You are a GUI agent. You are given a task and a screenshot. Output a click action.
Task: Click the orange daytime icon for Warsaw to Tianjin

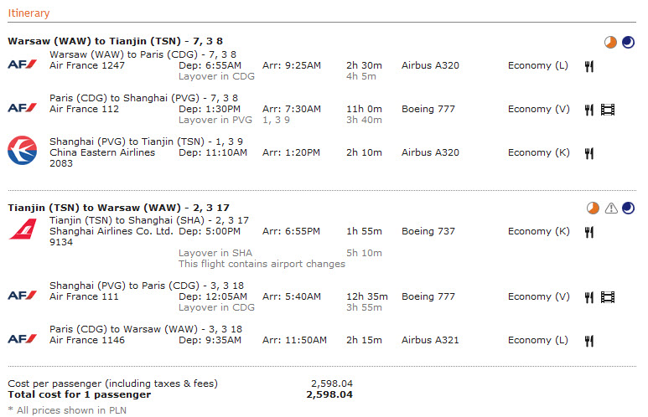point(610,42)
